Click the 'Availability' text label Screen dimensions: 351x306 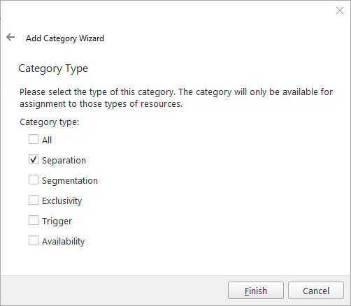coord(63,242)
